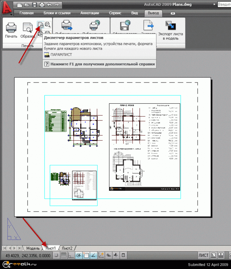Expand the ribbon minimize dropdown arrow
Screen dimensions: 231x269
(173, 13)
